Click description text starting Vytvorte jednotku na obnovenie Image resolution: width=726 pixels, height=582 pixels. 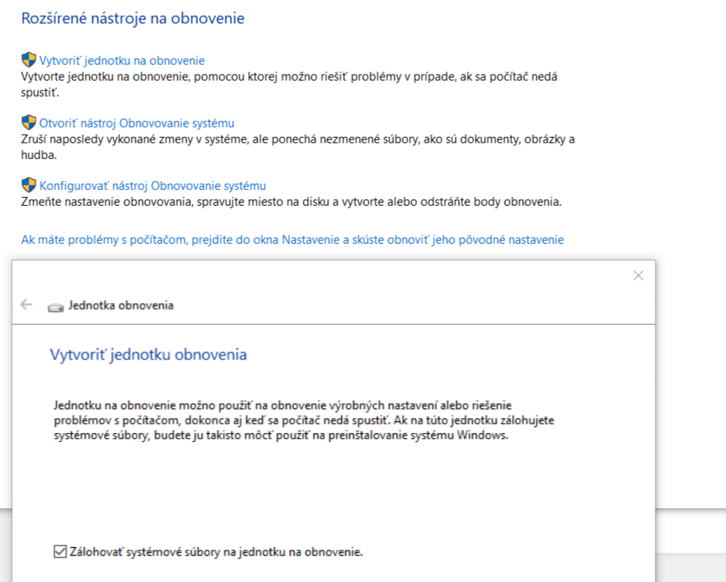(289, 84)
